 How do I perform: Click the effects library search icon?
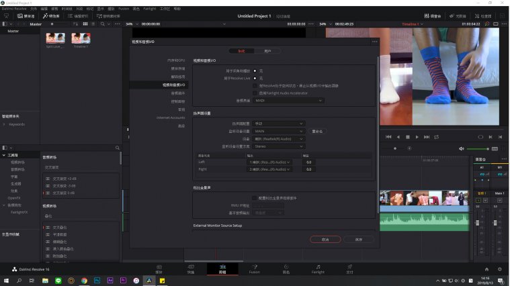click(x=118, y=148)
